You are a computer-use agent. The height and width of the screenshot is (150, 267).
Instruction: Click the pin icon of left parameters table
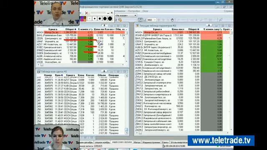tap(104, 25)
